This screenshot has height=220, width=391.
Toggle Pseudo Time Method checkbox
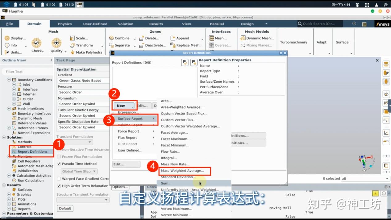[59, 164]
